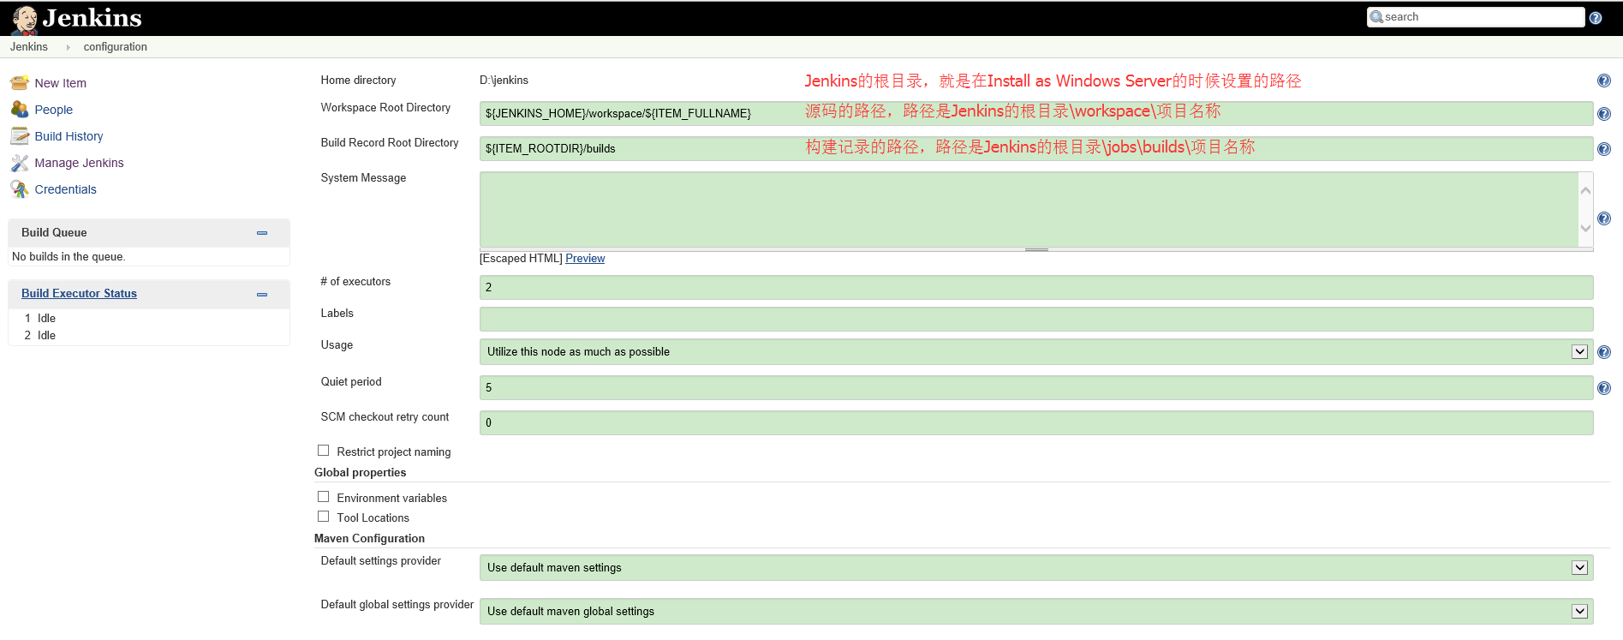Viewport: 1623px width, 640px height.
Task: Click System Message scrollbar down arrow
Action: 1585,228
